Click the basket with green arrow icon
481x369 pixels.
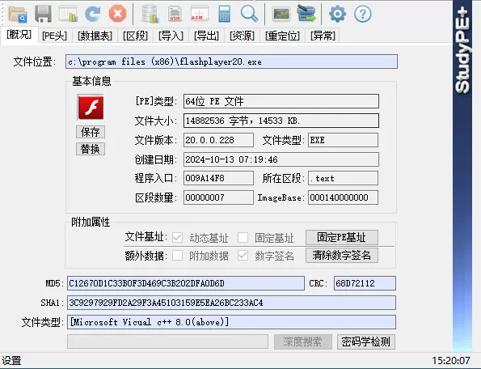[x=306, y=14]
